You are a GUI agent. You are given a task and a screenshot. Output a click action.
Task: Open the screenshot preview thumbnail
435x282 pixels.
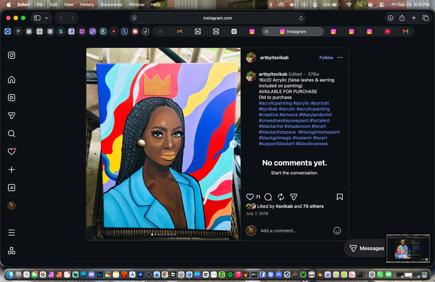point(408,249)
